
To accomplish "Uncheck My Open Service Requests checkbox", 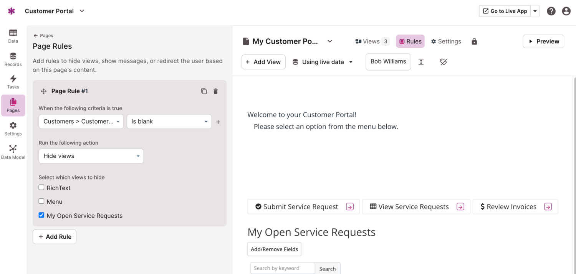I will pyautogui.click(x=41, y=215).
